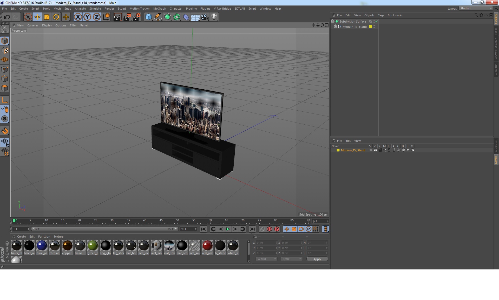Open the Material Manager Texture menu

[58, 237]
